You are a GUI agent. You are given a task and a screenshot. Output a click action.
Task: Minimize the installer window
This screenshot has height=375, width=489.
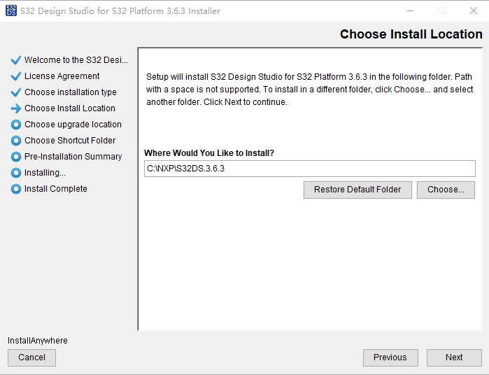click(410, 10)
